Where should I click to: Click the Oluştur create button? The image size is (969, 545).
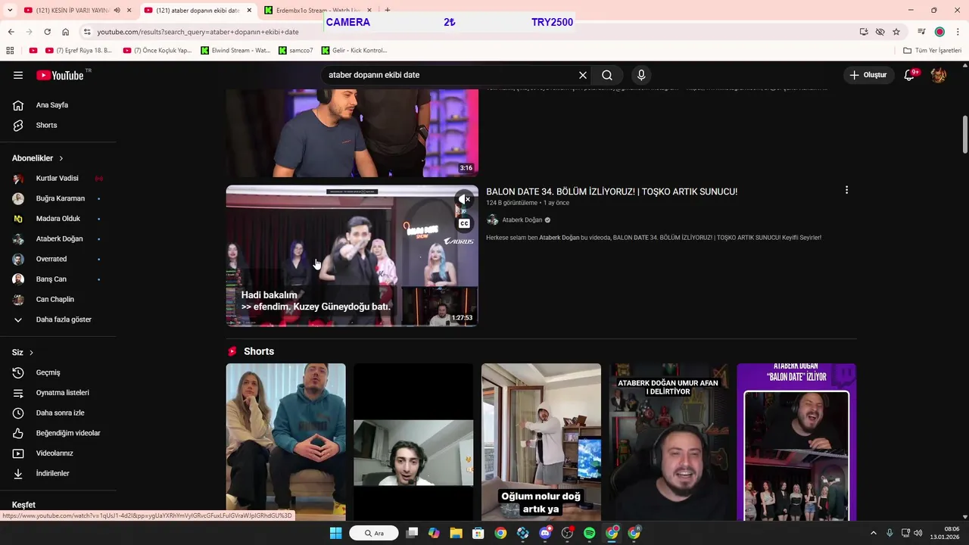(868, 75)
